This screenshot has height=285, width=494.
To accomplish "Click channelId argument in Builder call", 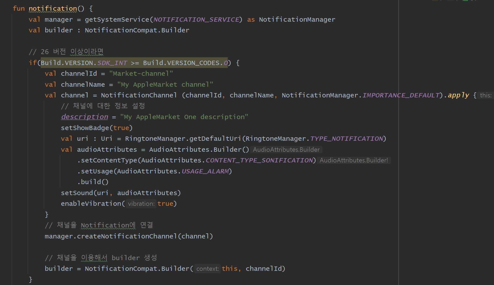I will coord(264,269).
